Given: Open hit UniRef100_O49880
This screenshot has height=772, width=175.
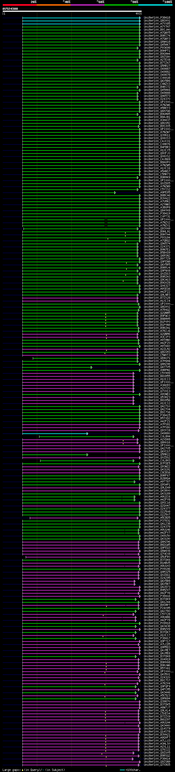Looking at the screenshot, I should point(157,433).
